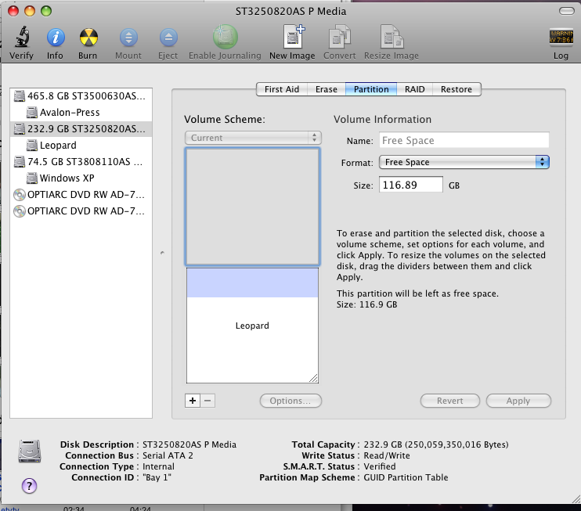581x511 pixels.
Task: Add a partition with plus button
Action: 193,400
